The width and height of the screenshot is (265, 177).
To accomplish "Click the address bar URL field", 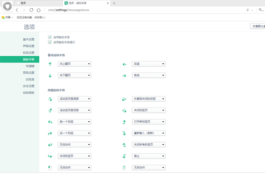I will 132,10.
